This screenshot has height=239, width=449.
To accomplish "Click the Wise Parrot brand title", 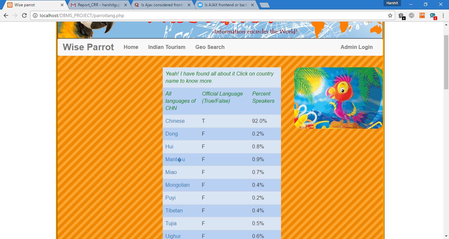I will point(88,47).
